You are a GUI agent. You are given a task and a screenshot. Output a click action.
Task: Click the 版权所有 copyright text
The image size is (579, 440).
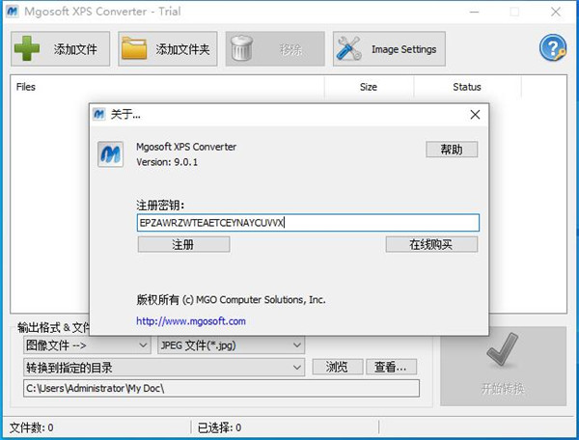coord(231,300)
